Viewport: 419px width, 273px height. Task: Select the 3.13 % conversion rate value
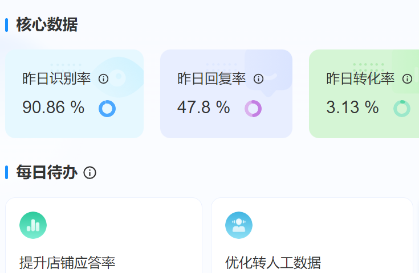(352, 107)
